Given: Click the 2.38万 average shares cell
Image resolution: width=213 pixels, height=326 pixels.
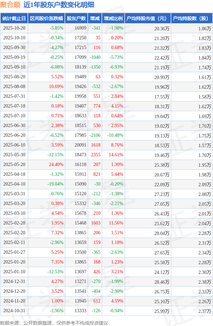Looking at the screenshot, I should (x=205, y=282).
